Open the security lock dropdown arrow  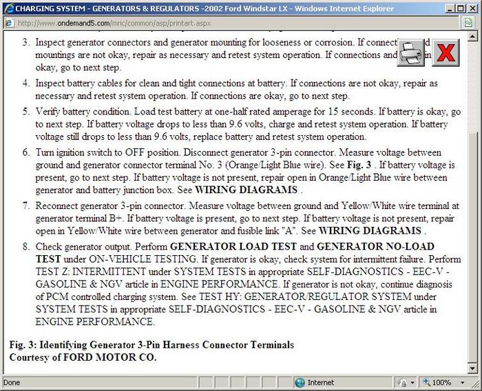coord(412,383)
